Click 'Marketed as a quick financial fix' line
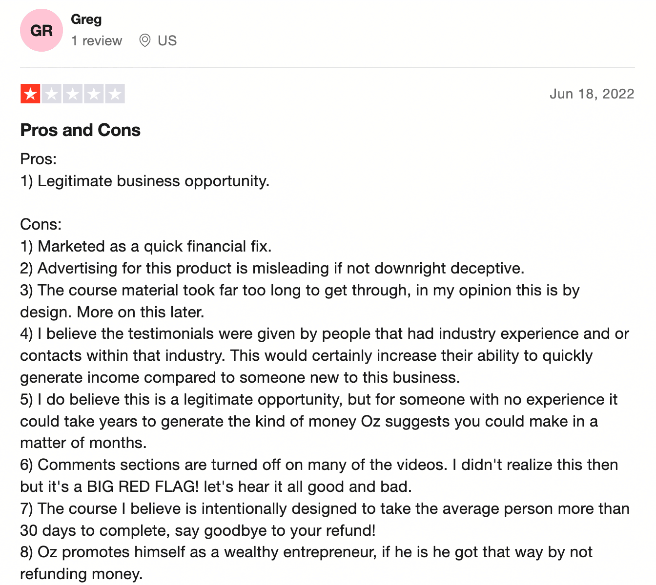Viewport: 656px width, 585px height. click(x=146, y=246)
